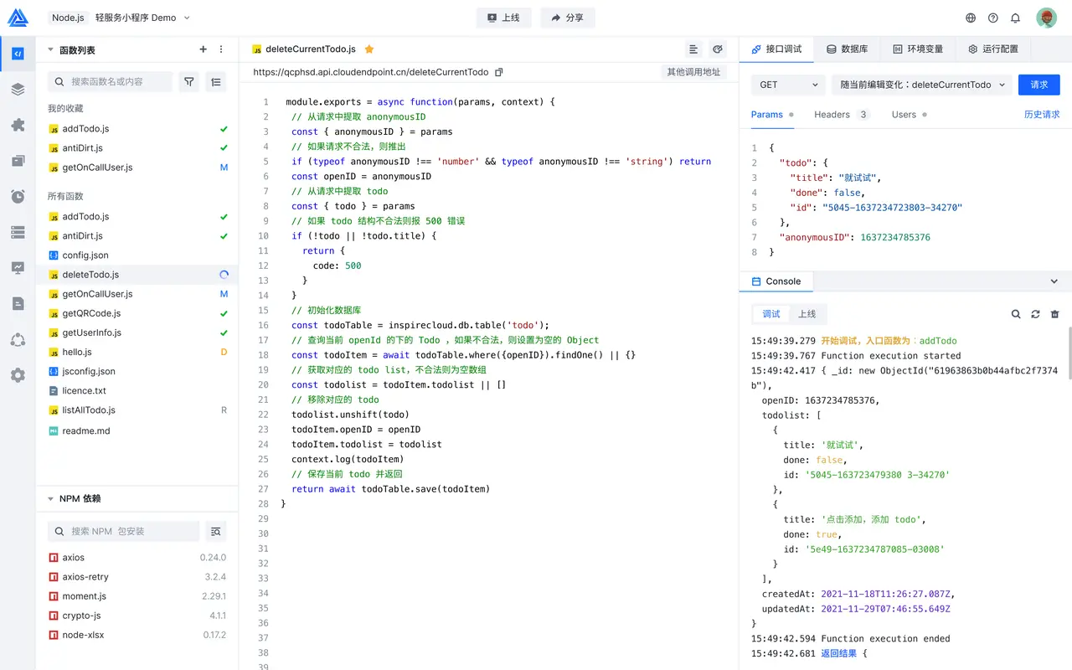Click 其他调用地址 button
Screen dimensions: 1072x670
pyautogui.click(x=693, y=72)
